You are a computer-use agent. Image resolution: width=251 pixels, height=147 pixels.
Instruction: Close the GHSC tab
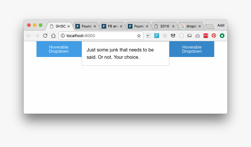[69, 26]
